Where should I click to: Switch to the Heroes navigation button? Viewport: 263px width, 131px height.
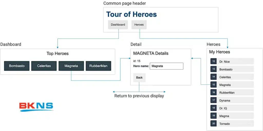pyautogui.click(x=139, y=25)
